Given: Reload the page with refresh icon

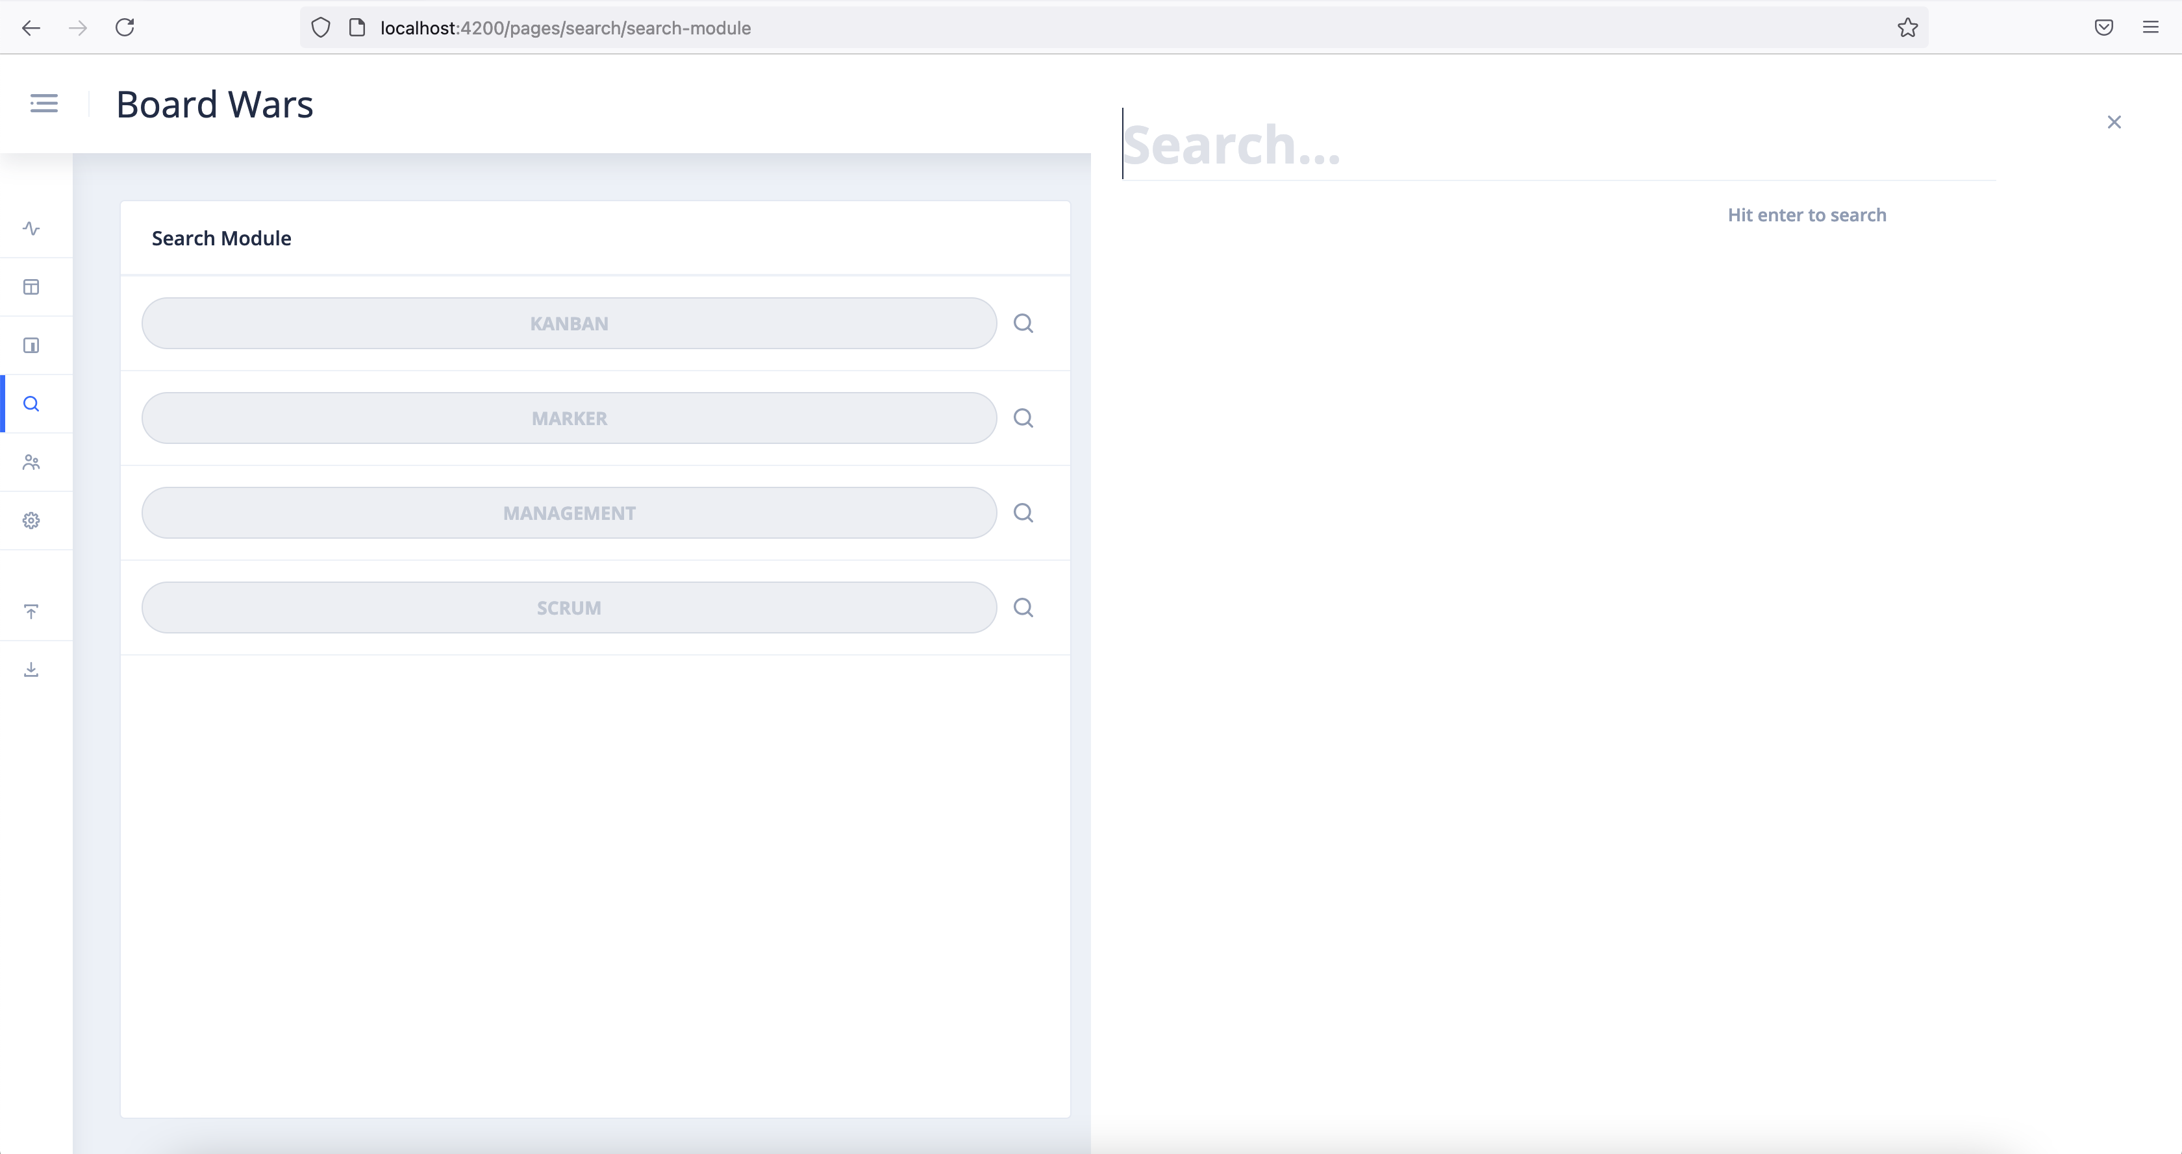Looking at the screenshot, I should (125, 28).
